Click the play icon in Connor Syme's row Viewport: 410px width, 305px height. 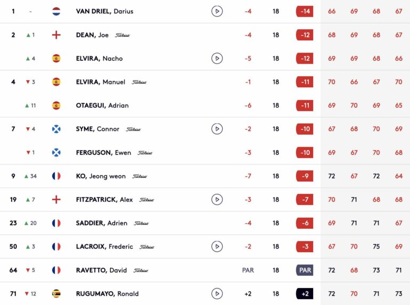(217, 129)
